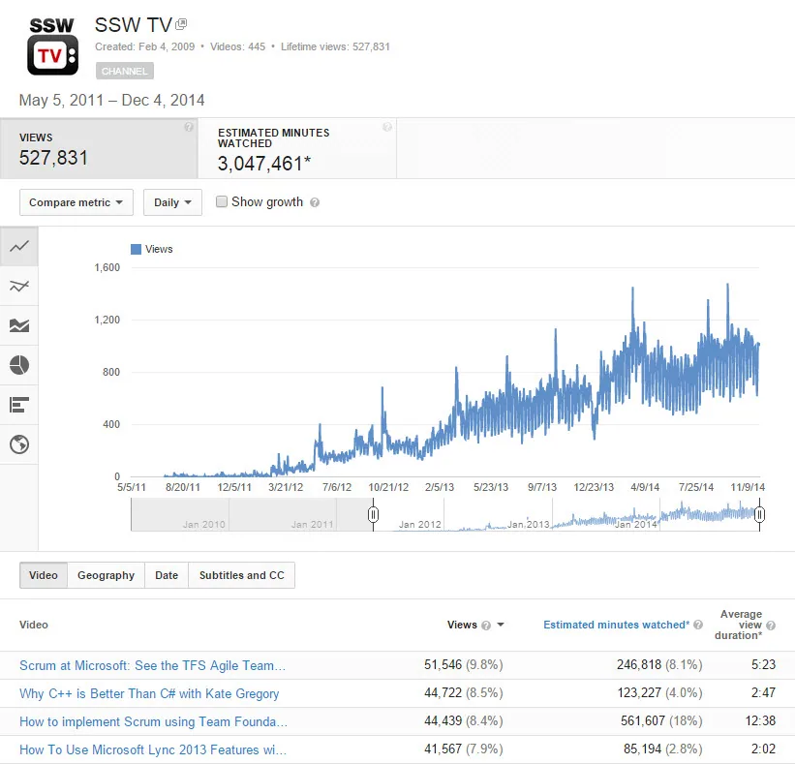Click the 44,439 (8.4%) views cell

(x=464, y=720)
